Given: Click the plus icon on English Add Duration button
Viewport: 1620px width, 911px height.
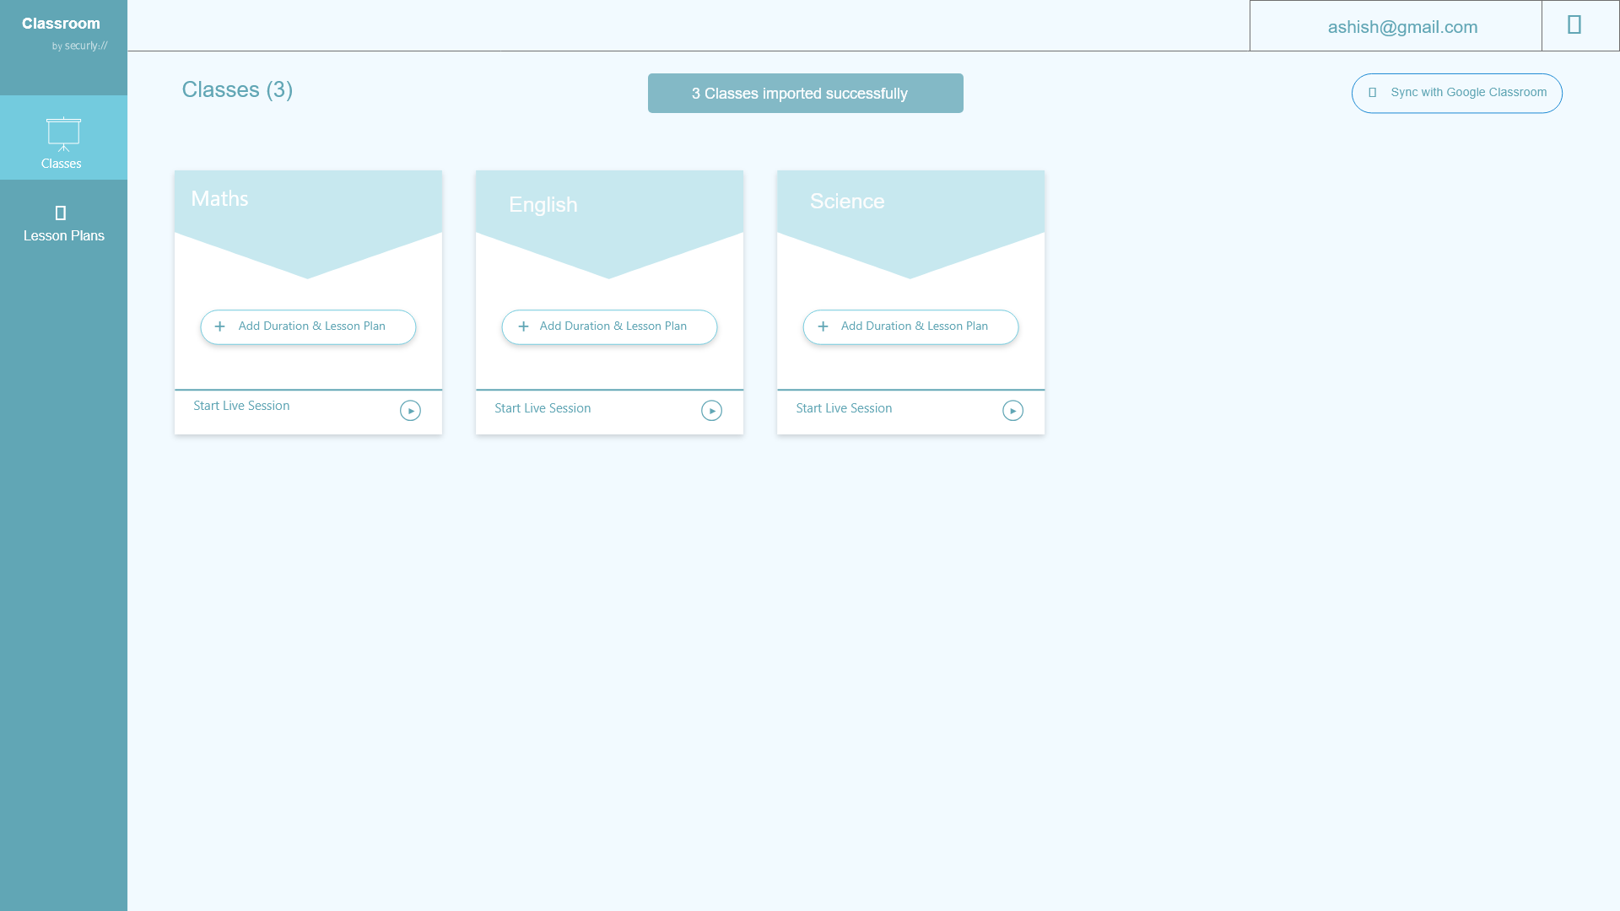Looking at the screenshot, I should (x=523, y=326).
